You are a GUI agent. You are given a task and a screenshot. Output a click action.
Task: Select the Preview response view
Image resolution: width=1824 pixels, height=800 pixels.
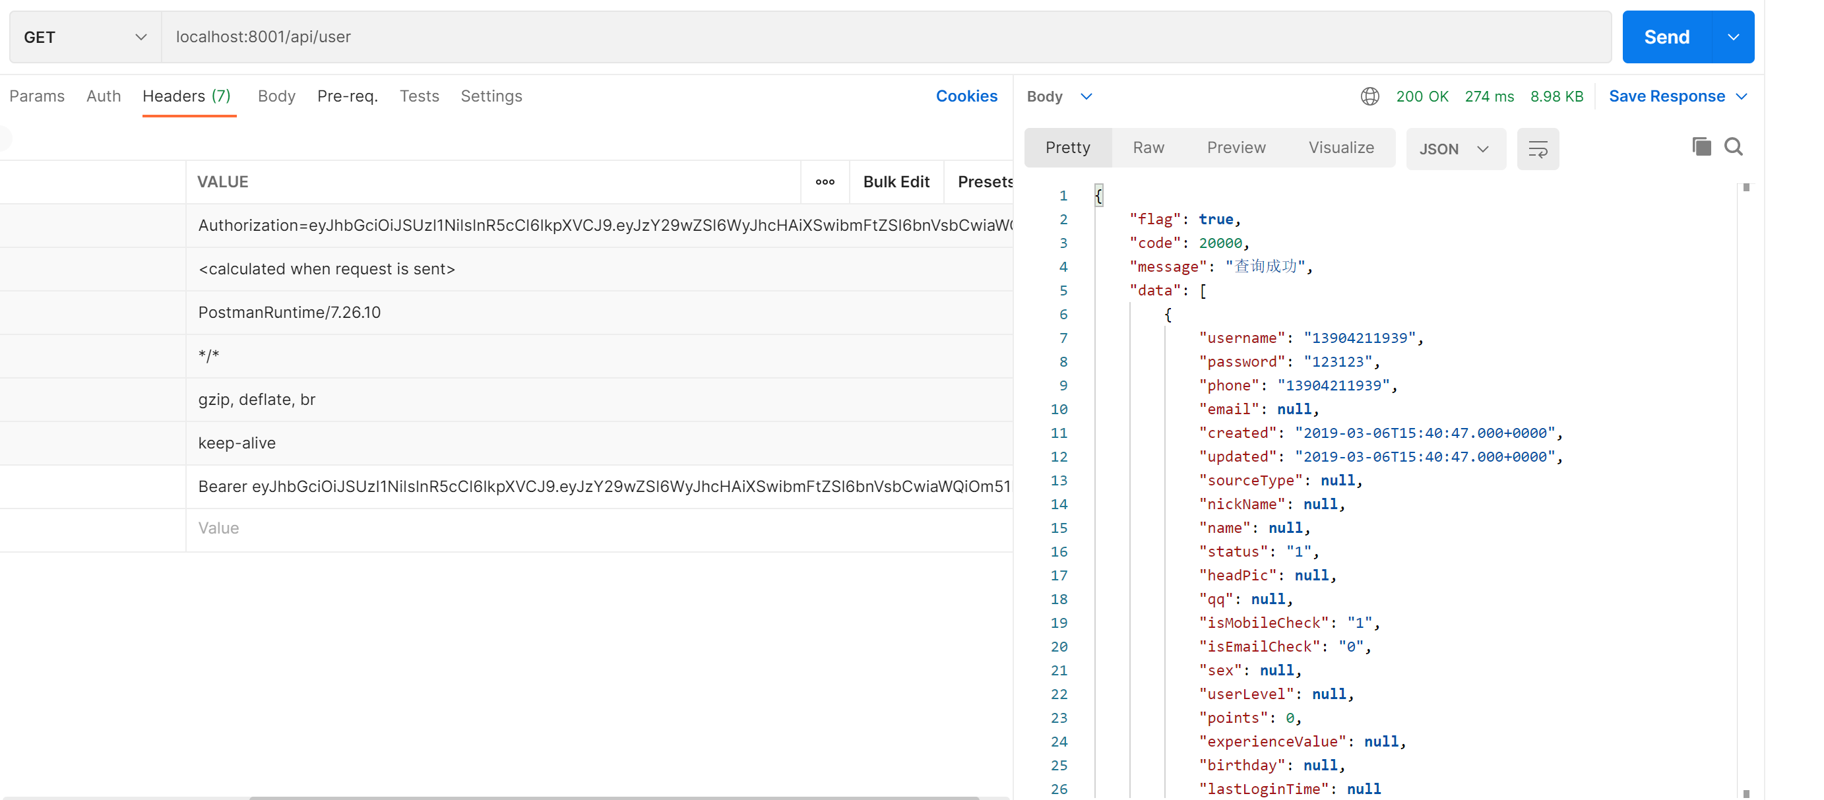(1236, 147)
